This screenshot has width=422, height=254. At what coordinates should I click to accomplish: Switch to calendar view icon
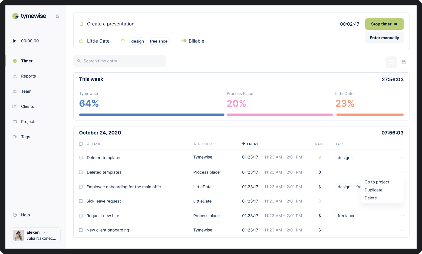(x=404, y=62)
